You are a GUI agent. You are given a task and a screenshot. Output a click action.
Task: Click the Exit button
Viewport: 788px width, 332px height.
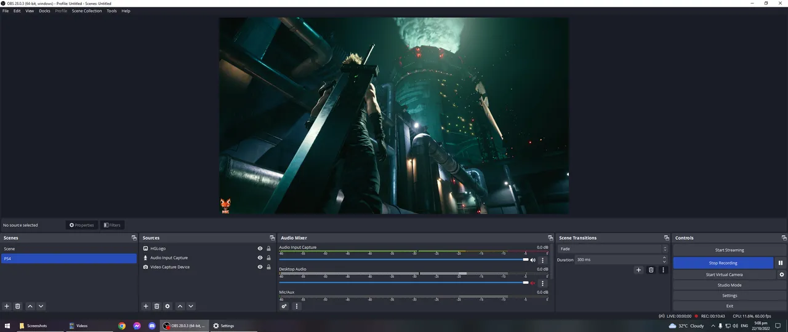730,306
